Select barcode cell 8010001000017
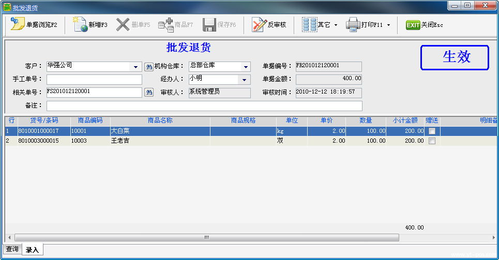499x260 pixels. [44, 131]
